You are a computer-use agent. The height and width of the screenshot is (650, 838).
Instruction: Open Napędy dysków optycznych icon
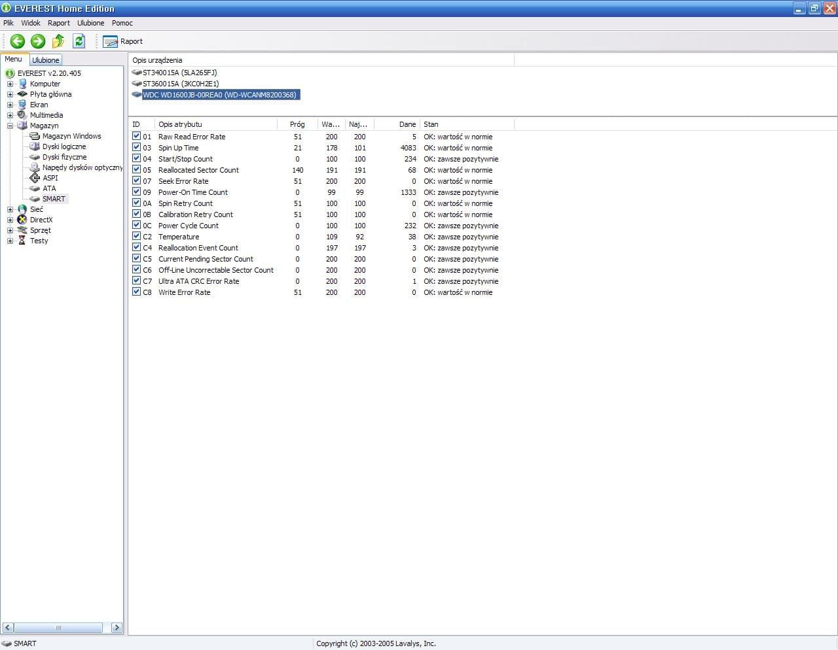[35, 167]
